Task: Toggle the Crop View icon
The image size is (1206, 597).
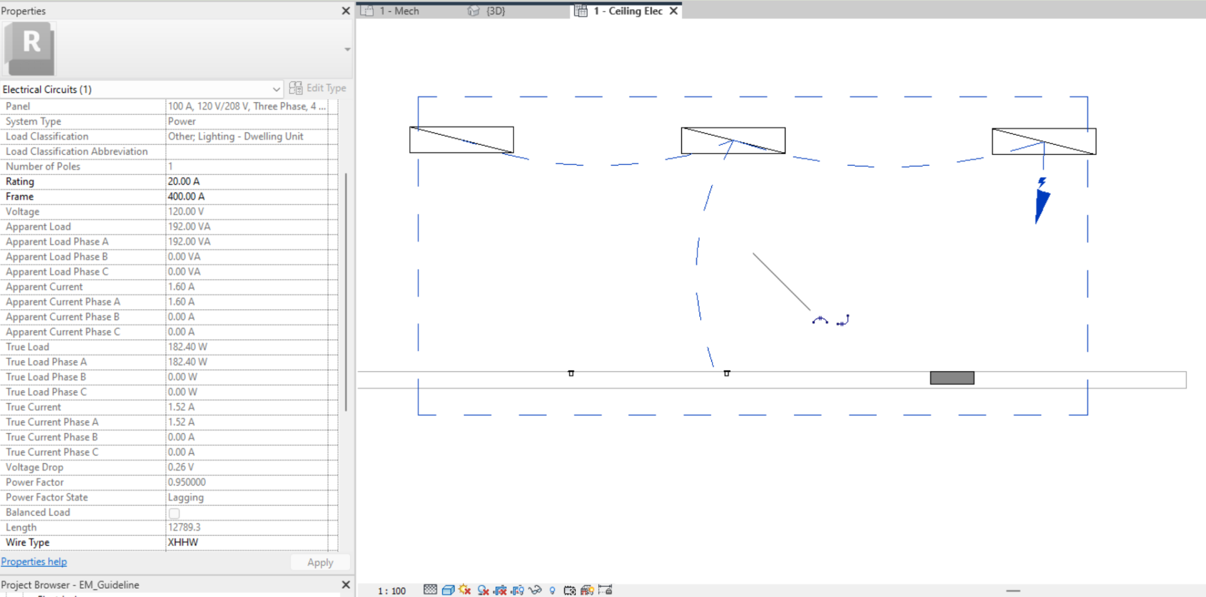Action: point(501,589)
